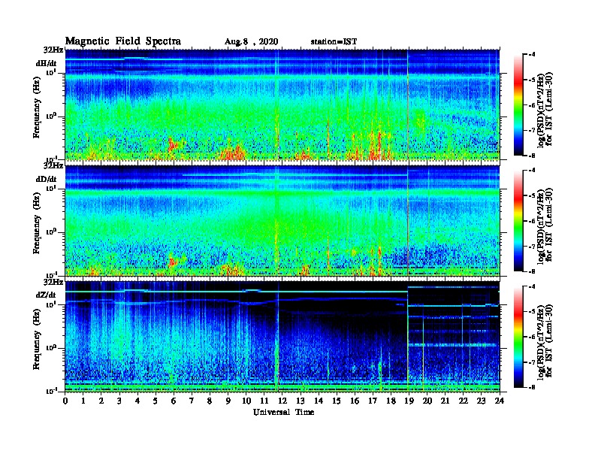Click hour 4 on the time axis
This screenshot has height=460, width=595.
pos(137,401)
